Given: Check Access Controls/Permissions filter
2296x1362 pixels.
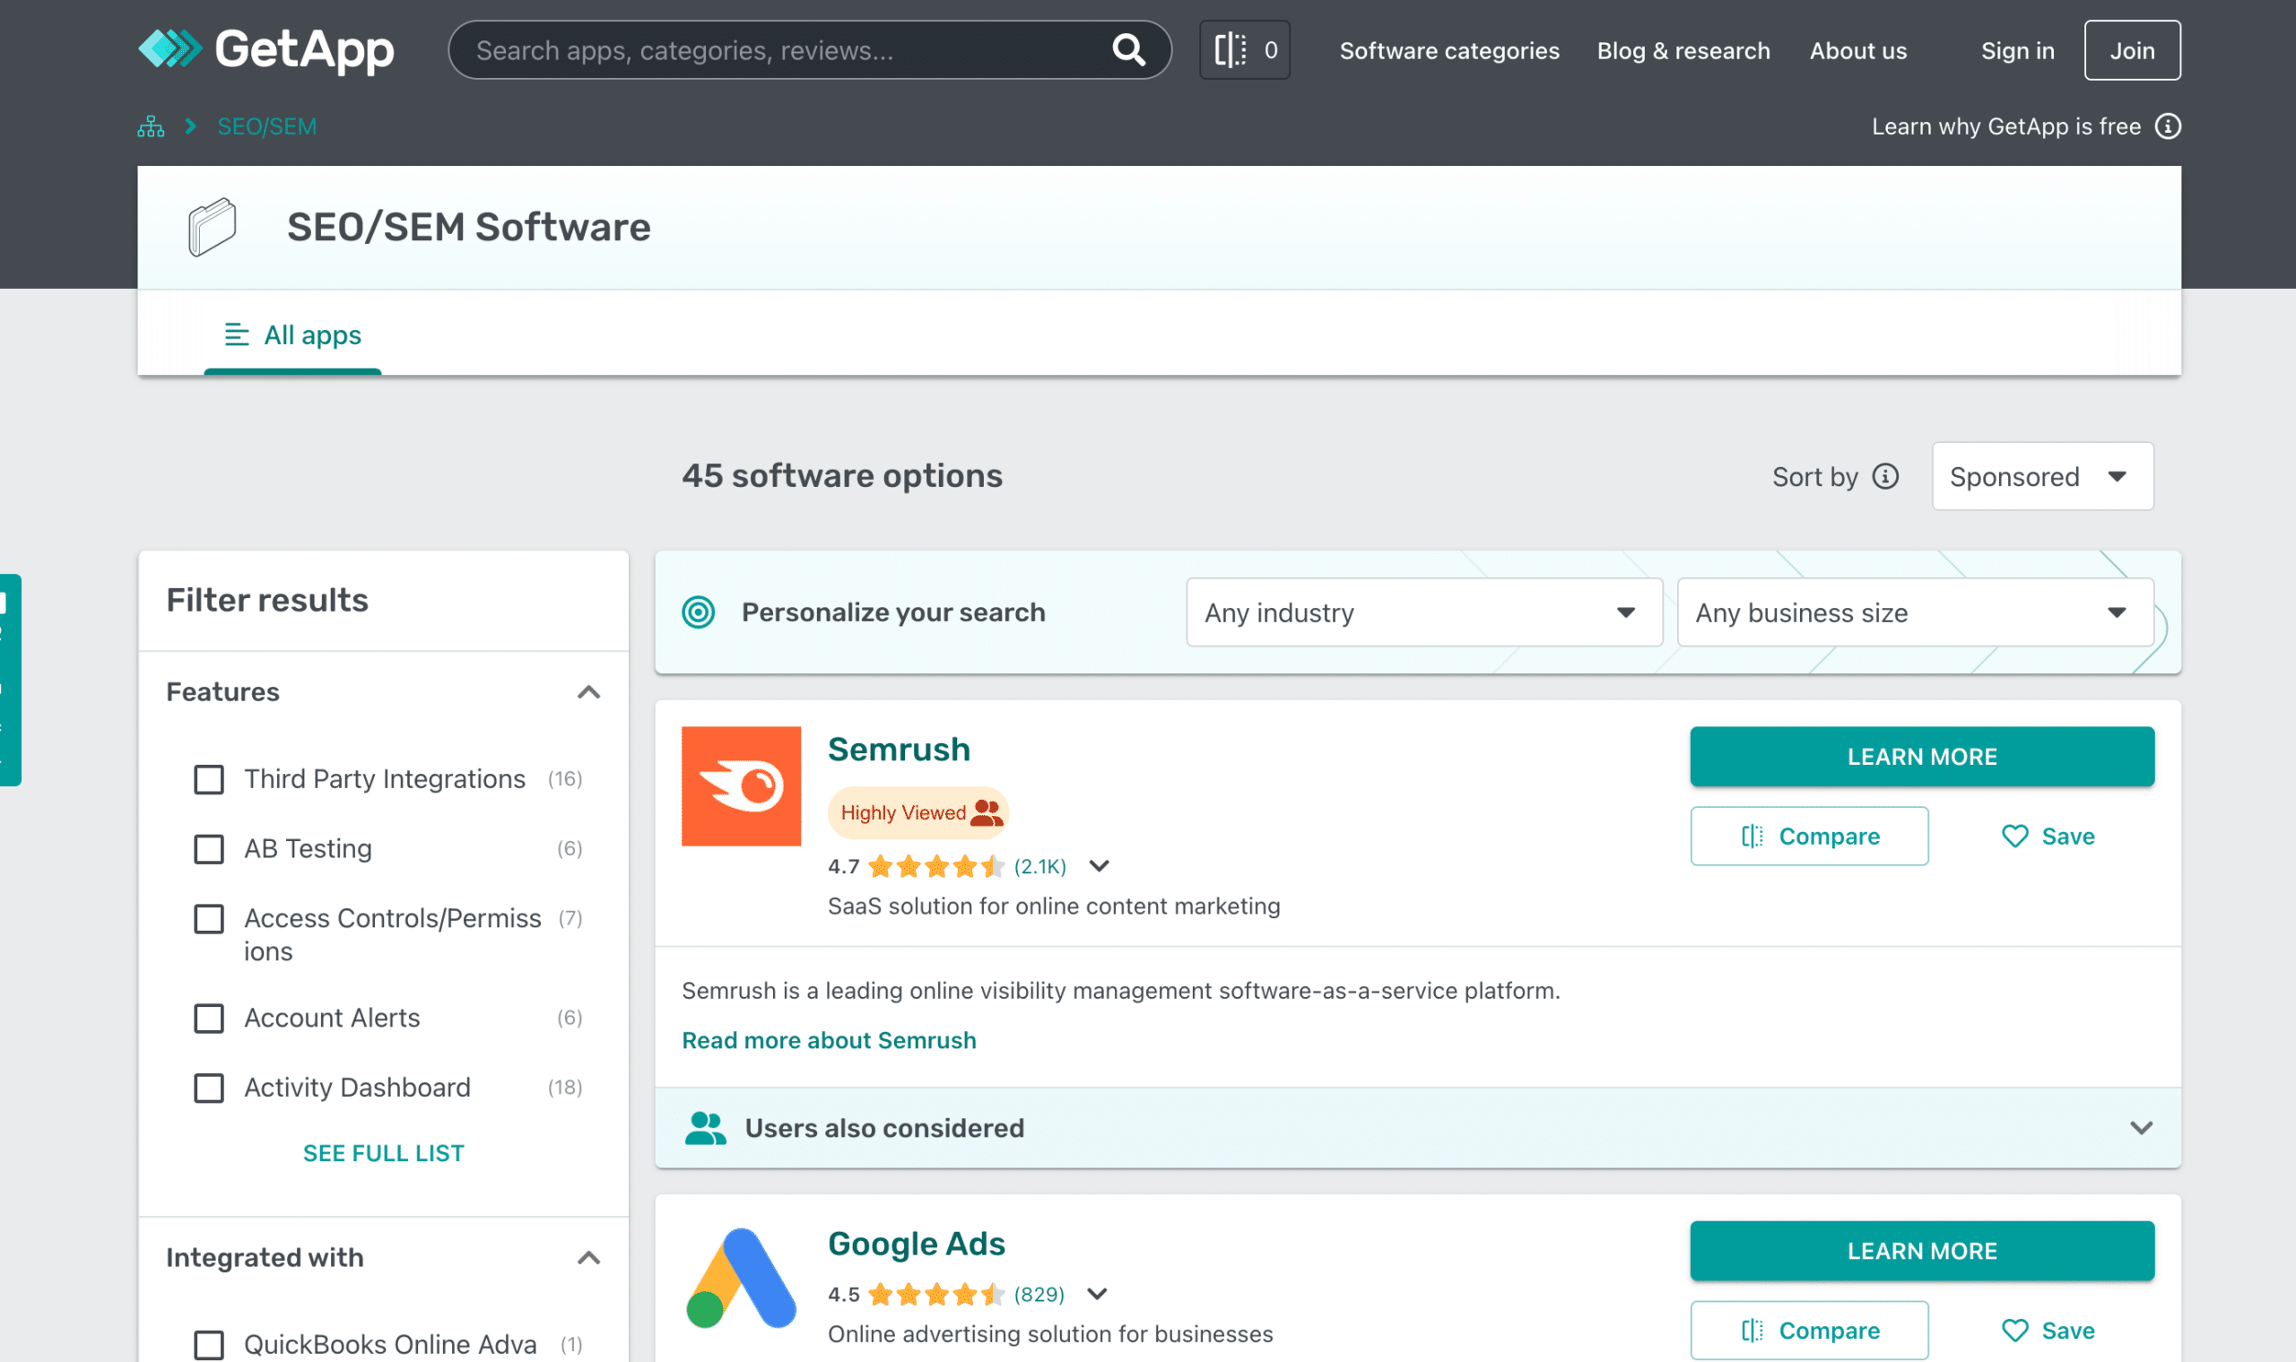Looking at the screenshot, I should (208, 919).
